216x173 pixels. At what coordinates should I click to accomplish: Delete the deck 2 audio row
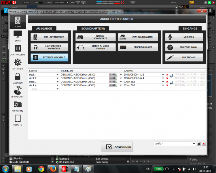click(167, 78)
